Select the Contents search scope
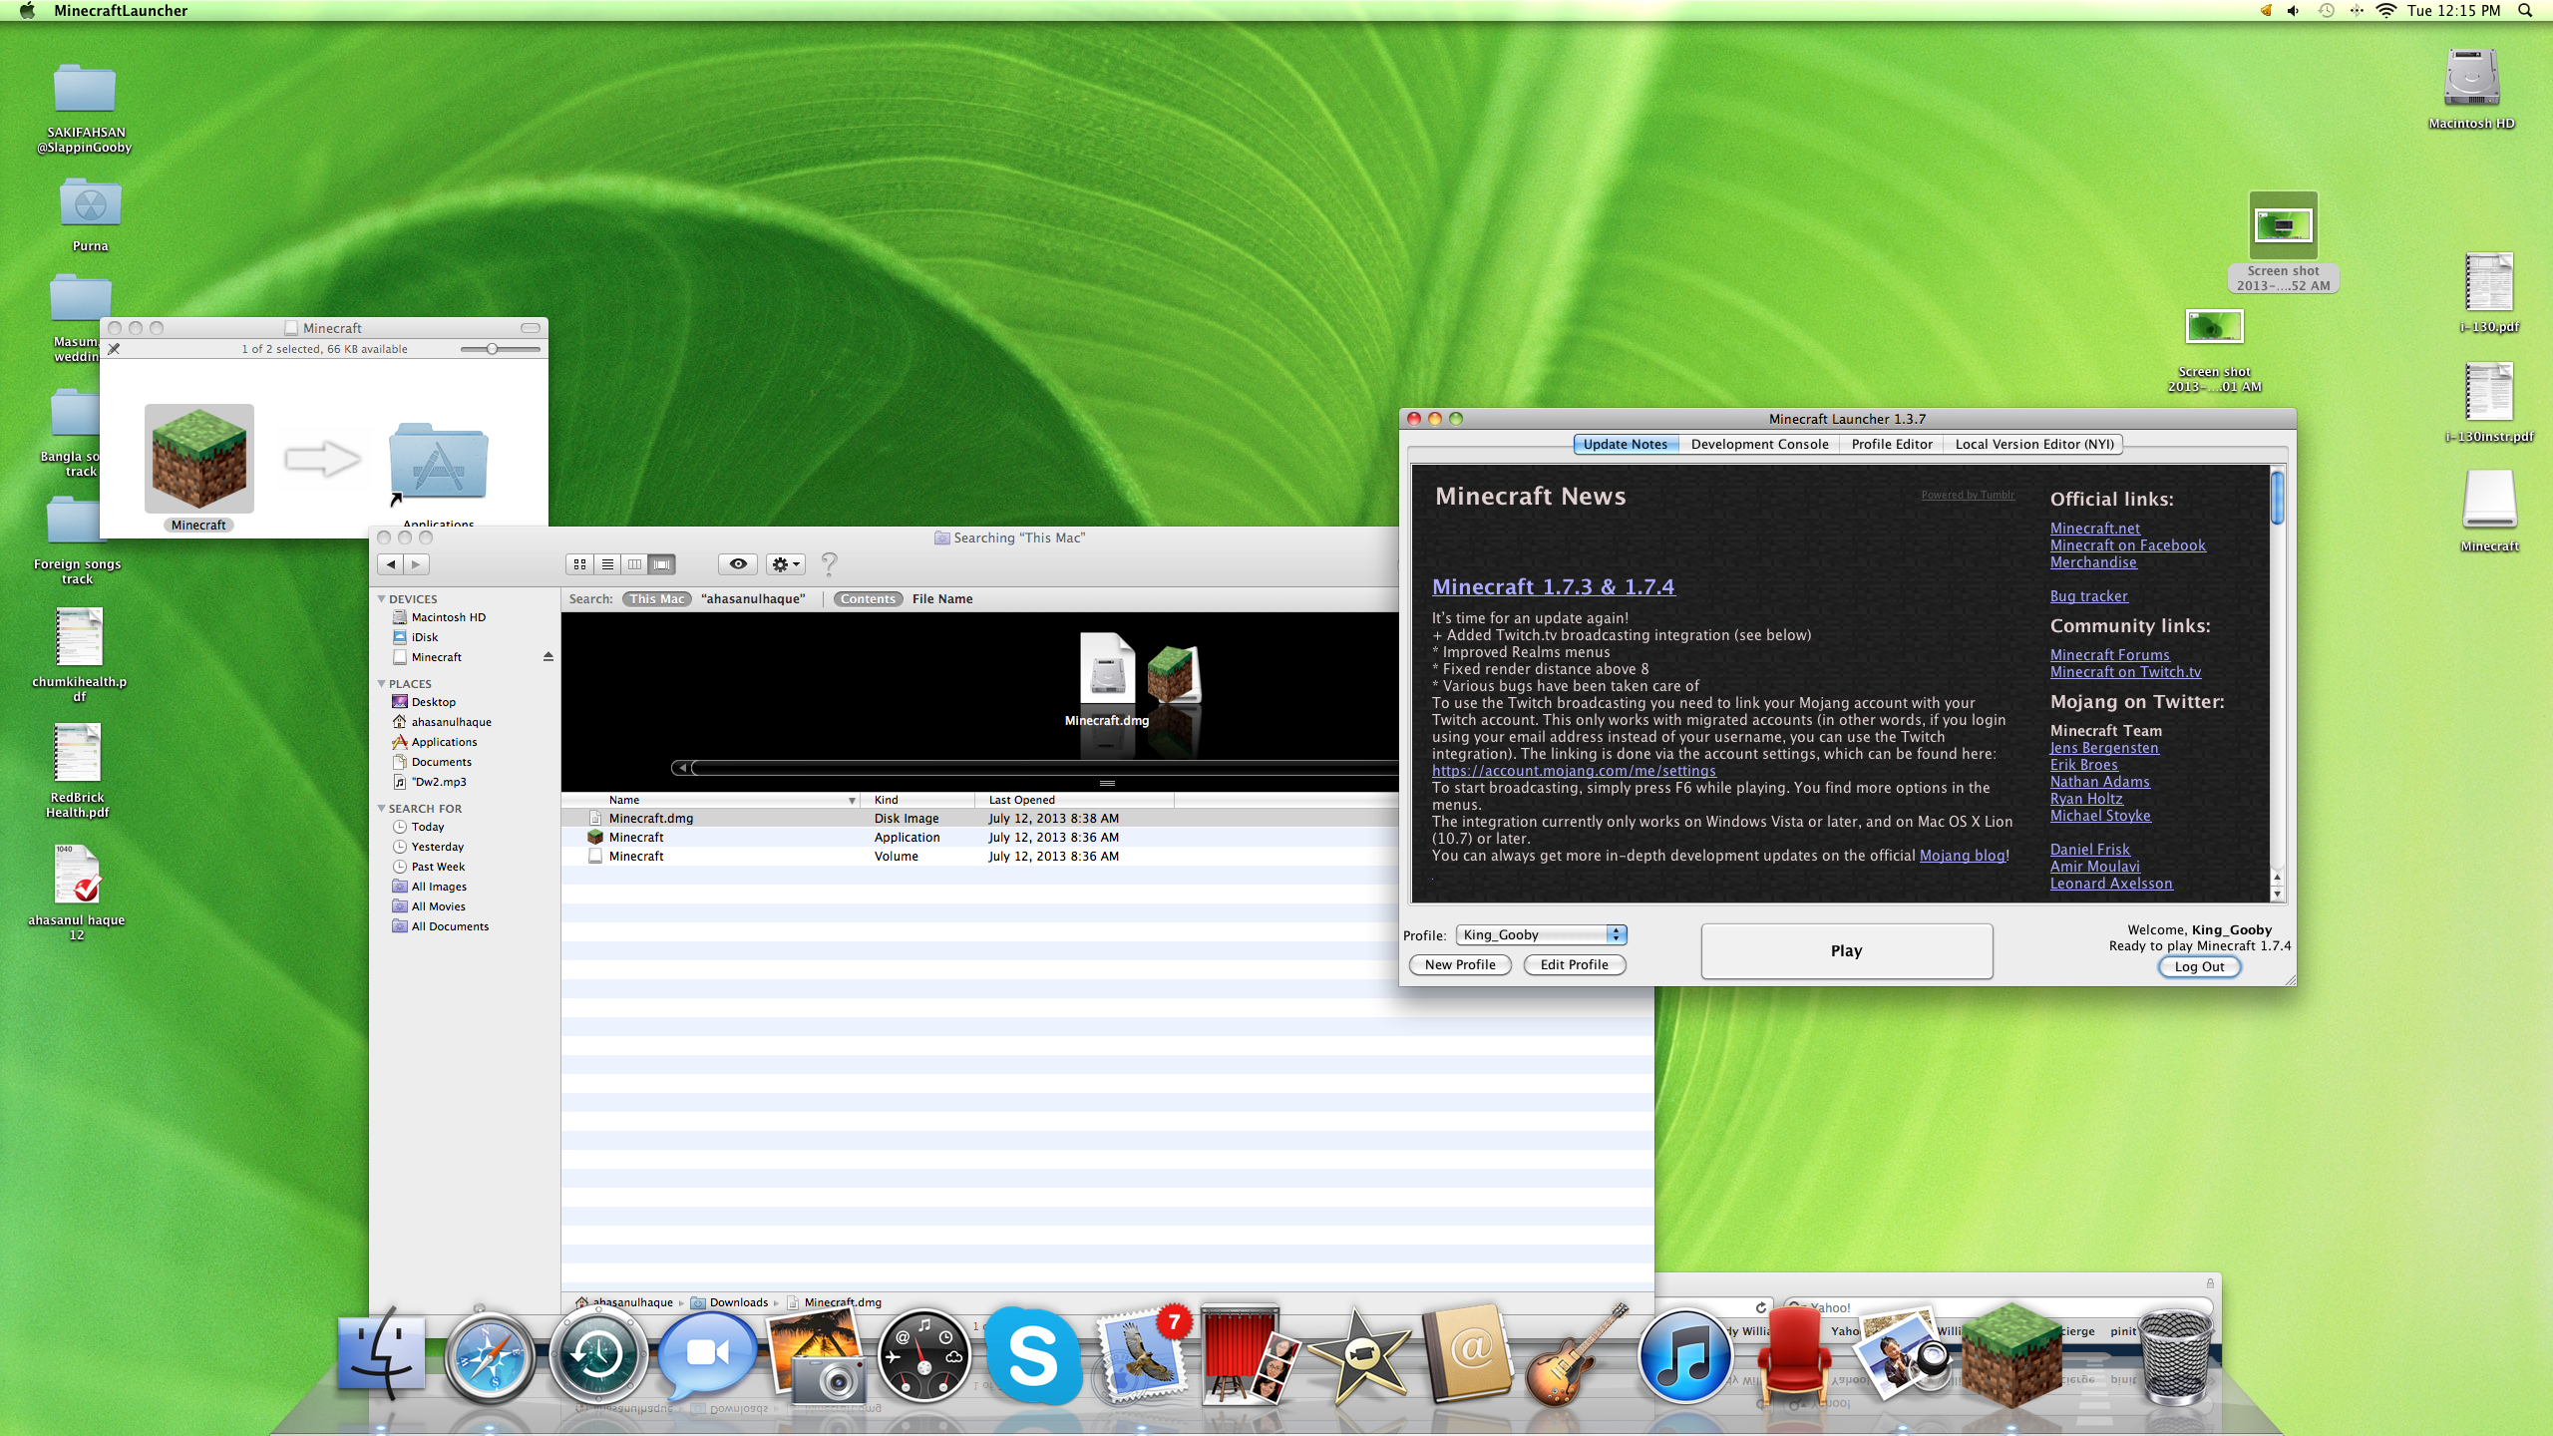The height and width of the screenshot is (1436, 2553). [868, 599]
